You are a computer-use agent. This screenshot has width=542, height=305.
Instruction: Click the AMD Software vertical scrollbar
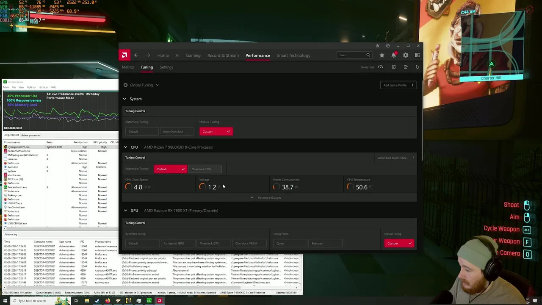[x=422, y=121]
